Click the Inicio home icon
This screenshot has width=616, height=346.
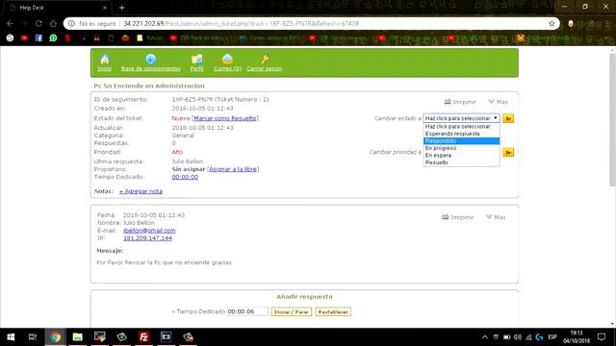tap(105, 60)
